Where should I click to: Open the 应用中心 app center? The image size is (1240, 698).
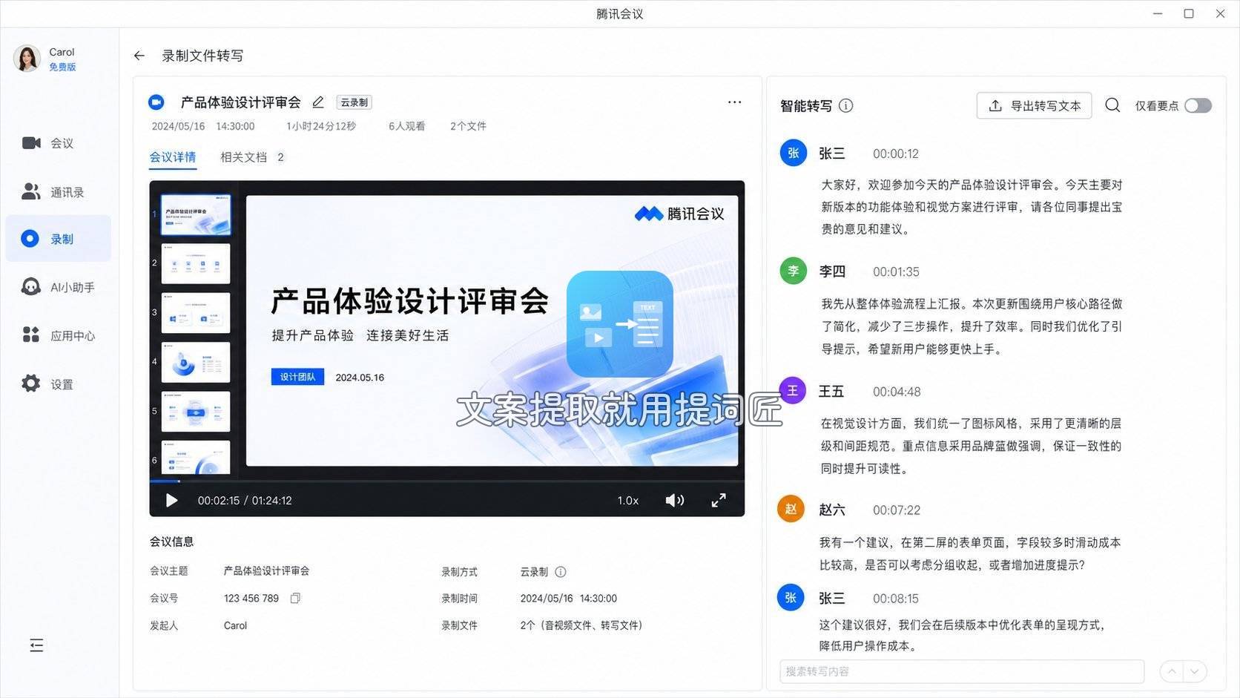58,335
